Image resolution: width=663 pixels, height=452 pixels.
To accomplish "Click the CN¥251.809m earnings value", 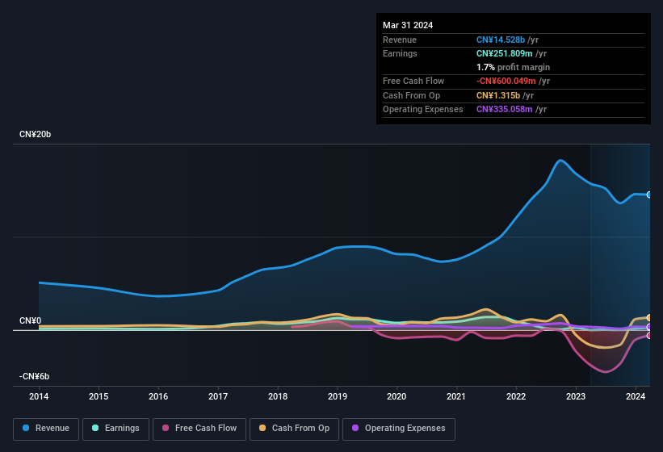I will 505,53.
